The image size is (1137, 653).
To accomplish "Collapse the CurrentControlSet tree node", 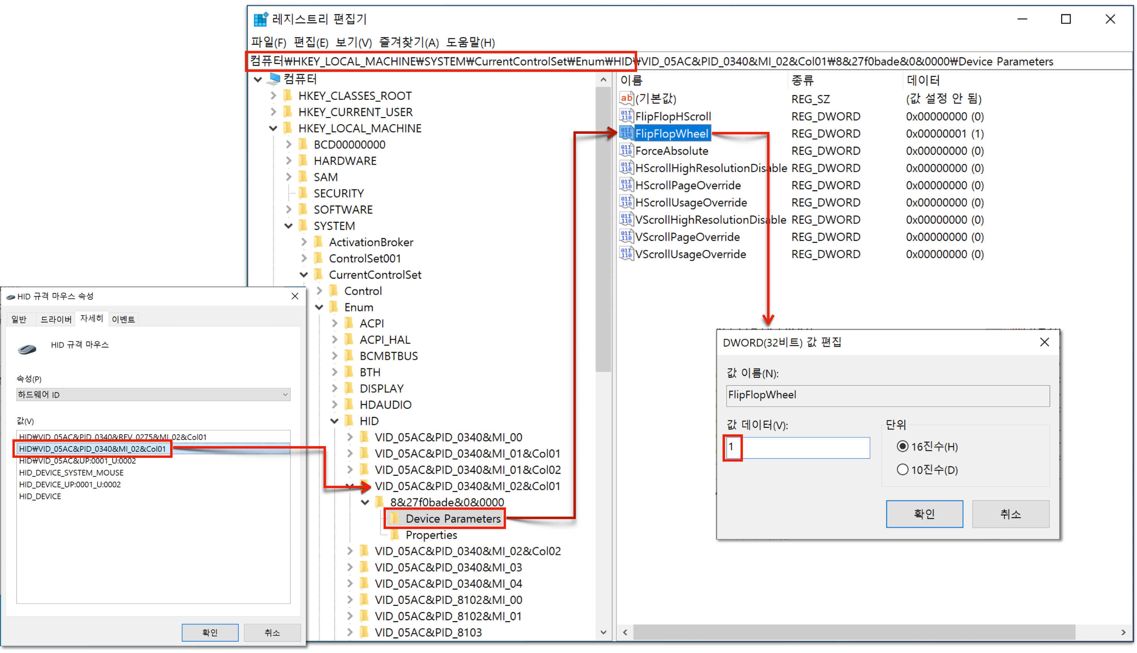I will pos(304,274).
